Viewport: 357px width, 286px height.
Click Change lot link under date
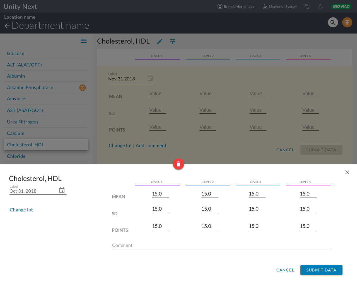pyautogui.click(x=21, y=210)
